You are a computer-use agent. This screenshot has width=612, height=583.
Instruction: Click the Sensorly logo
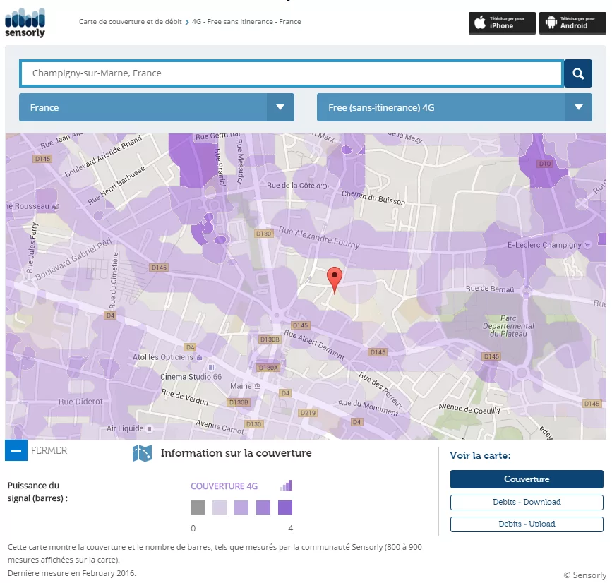[25, 22]
